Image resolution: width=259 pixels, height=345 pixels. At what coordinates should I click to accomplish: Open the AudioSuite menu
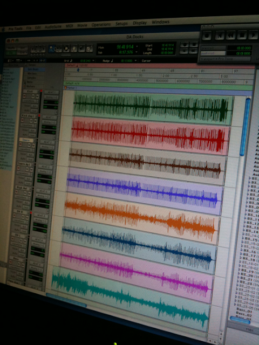(53, 26)
